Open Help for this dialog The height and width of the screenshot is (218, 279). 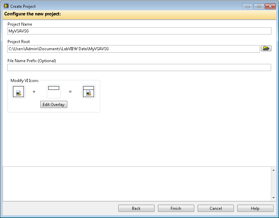pyautogui.click(x=255, y=208)
